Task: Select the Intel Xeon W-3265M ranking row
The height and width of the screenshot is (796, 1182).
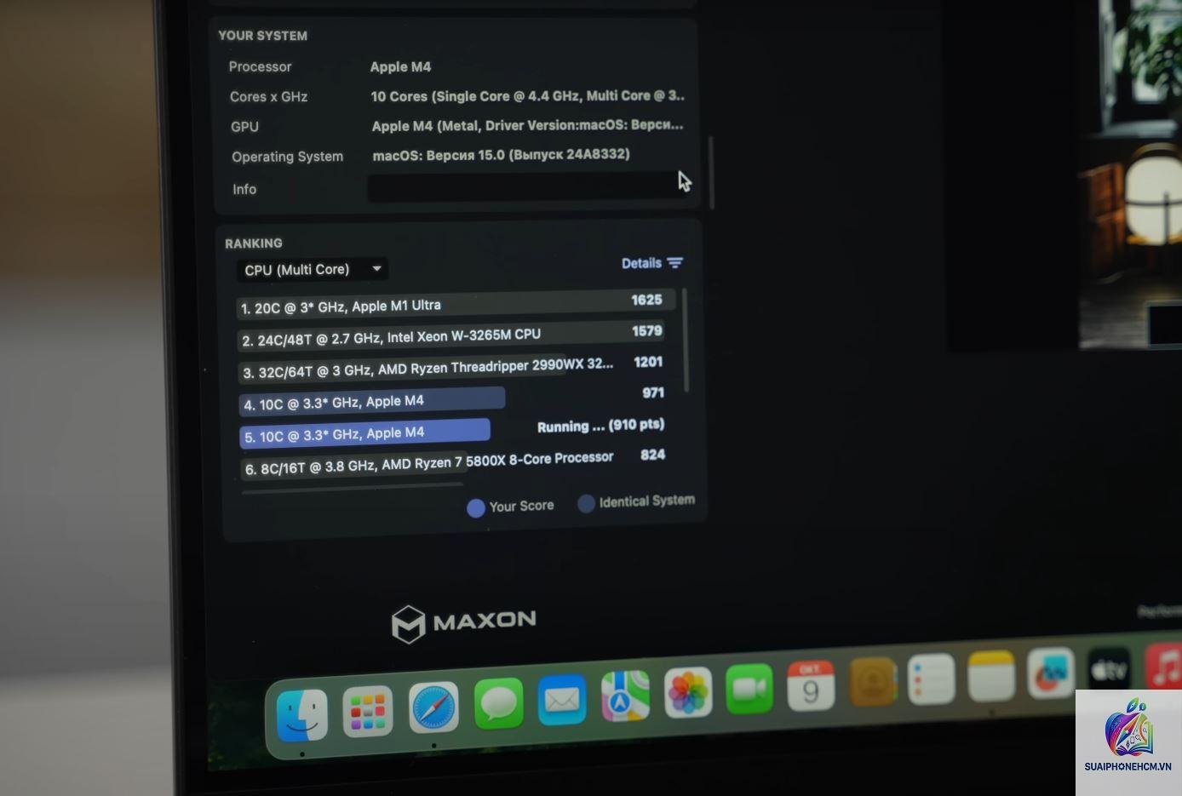Action: click(x=451, y=337)
